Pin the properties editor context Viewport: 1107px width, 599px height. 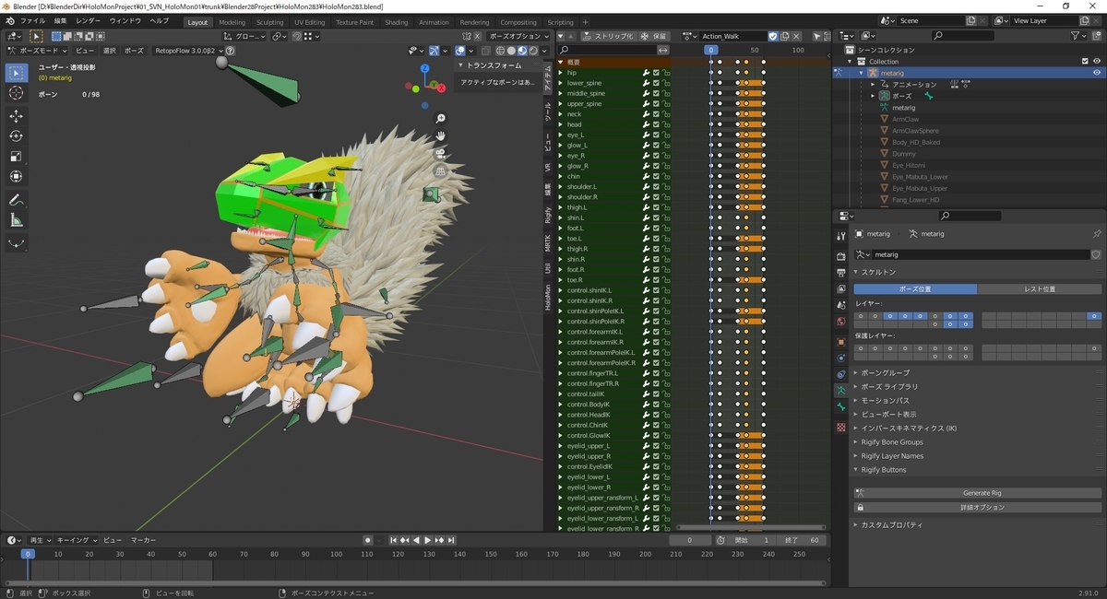pyautogui.click(x=1097, y=234)
